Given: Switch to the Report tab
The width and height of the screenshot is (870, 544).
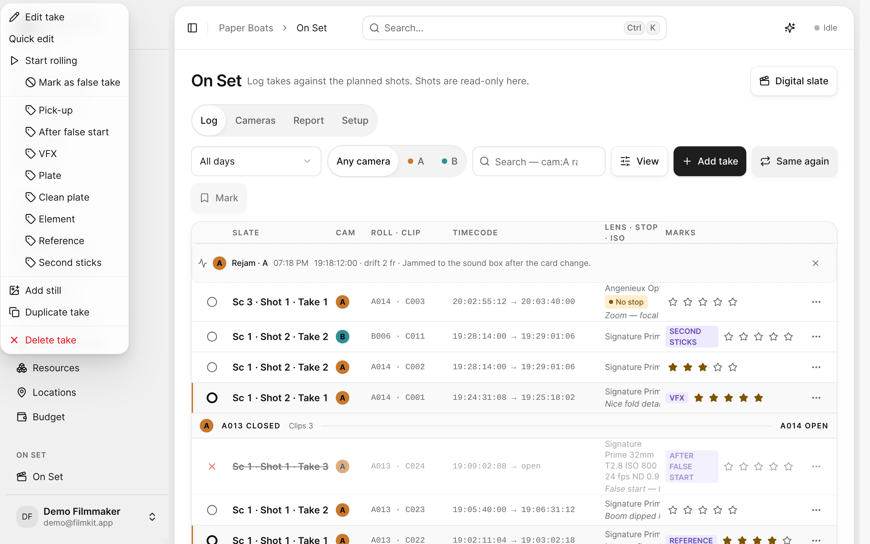Looking at the screenshot, I should click(309, 120).
